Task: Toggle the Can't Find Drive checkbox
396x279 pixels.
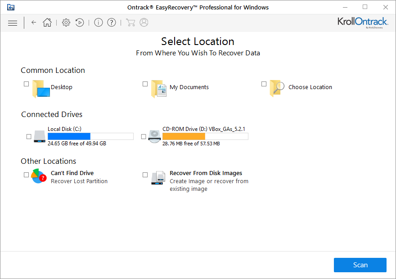Action: pos(27,175)
